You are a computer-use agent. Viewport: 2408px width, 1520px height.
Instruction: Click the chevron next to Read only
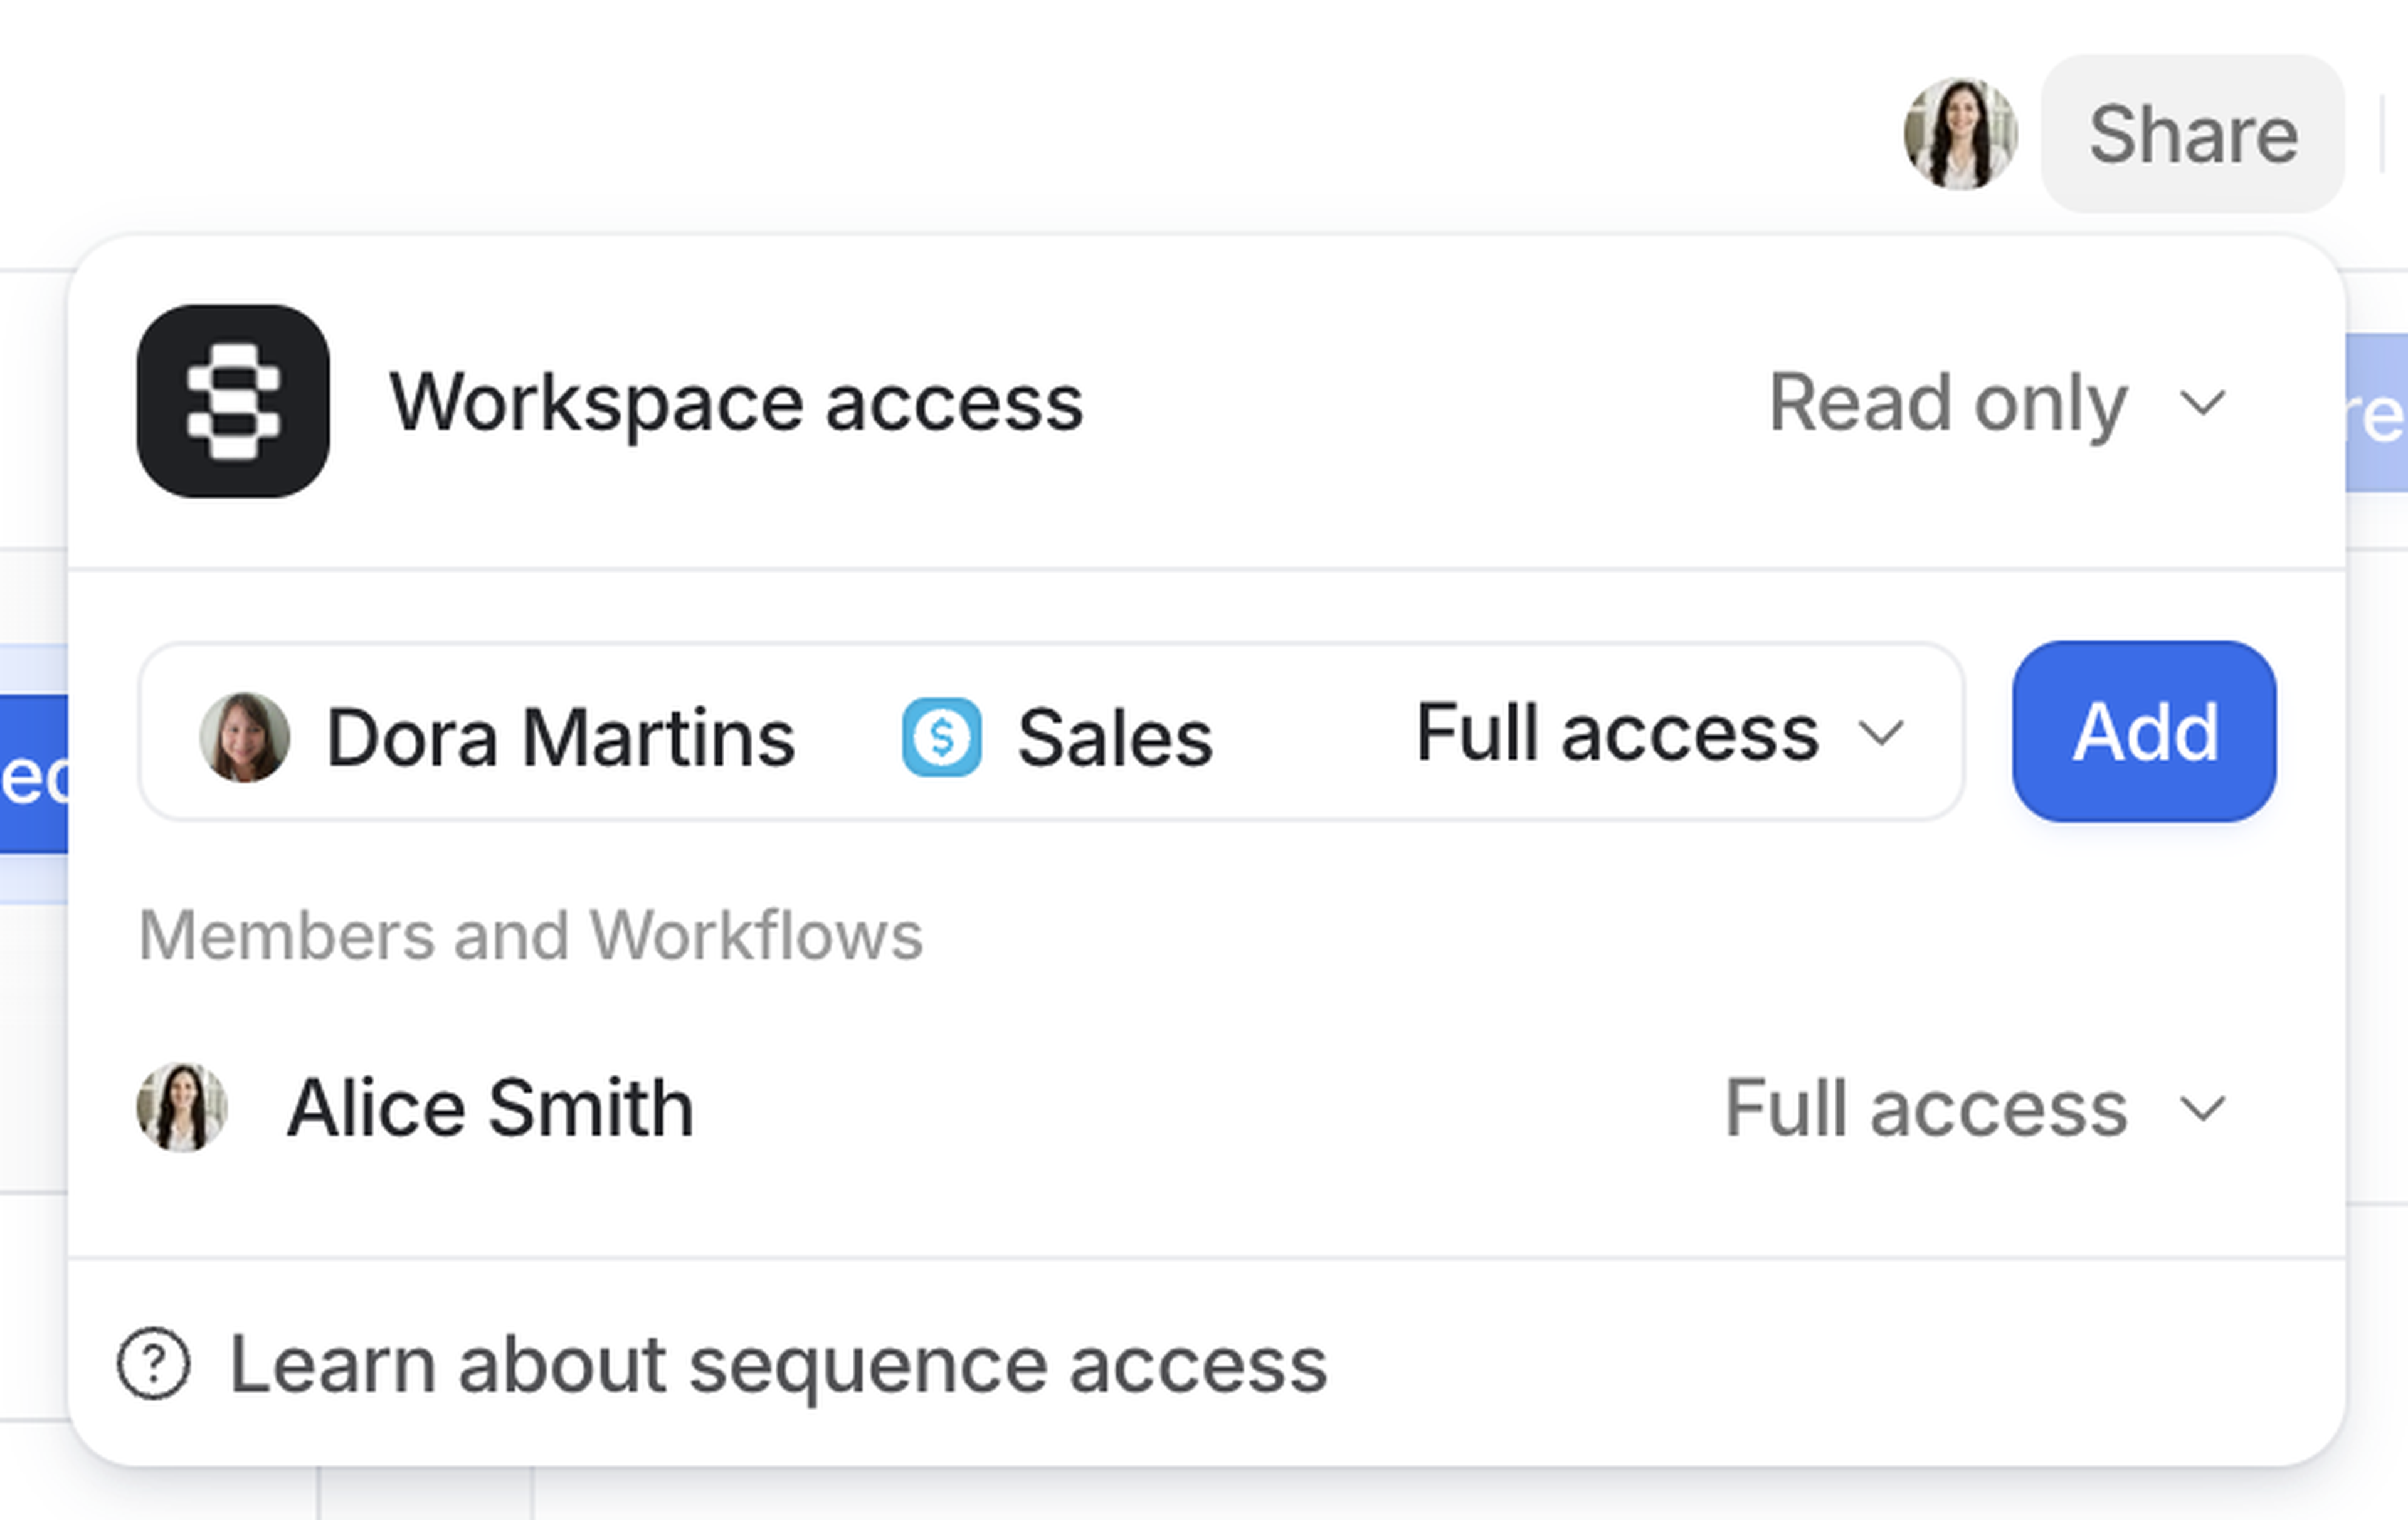2202,404
